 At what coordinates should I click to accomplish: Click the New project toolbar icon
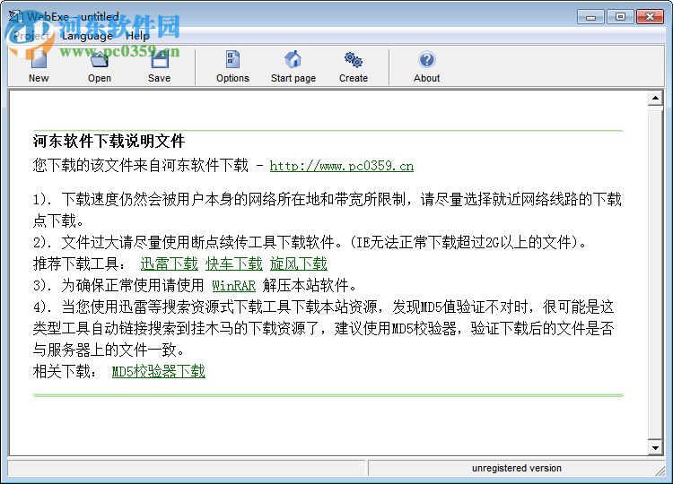click(x=39, y=59)
